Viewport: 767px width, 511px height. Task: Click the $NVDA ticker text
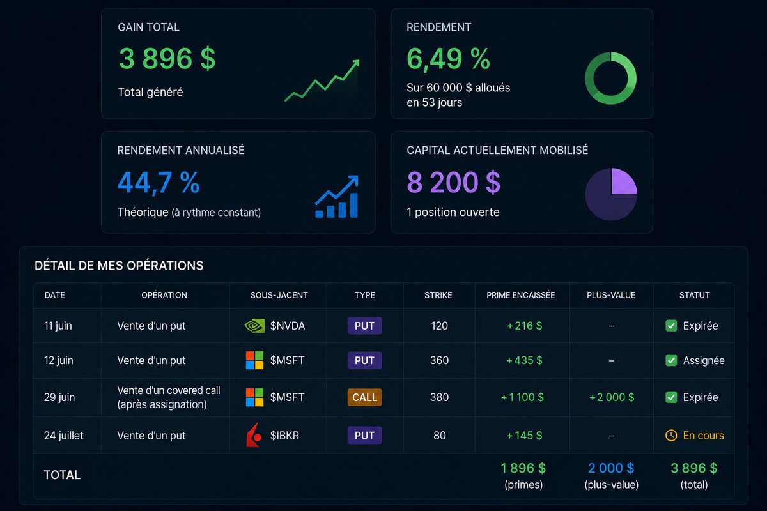coord(288,326)
